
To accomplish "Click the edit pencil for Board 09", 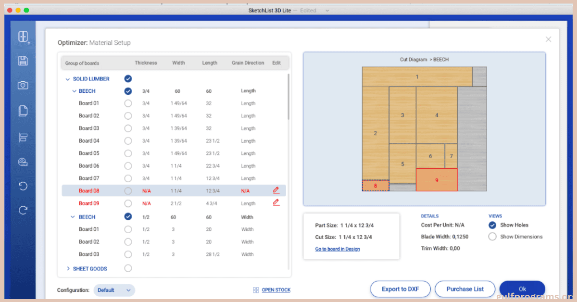I will click(x=276, y=203).
